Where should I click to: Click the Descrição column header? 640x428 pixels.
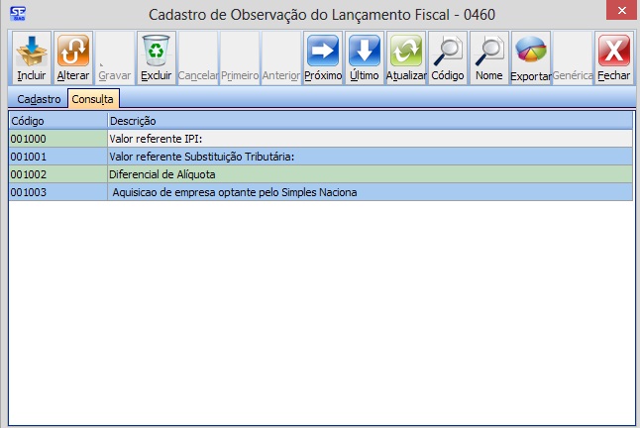tap(369, 121)
